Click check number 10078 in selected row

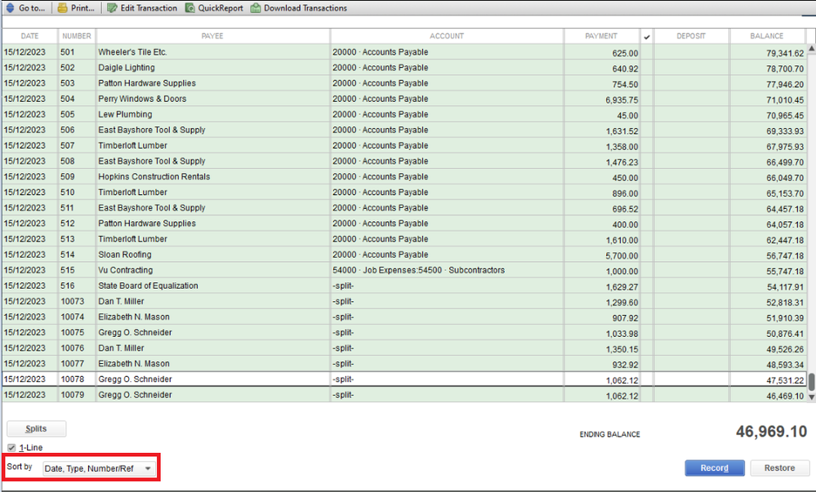[x=73, y=379]
